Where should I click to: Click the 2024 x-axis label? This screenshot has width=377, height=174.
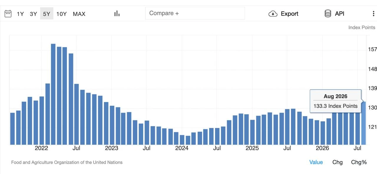182,148
